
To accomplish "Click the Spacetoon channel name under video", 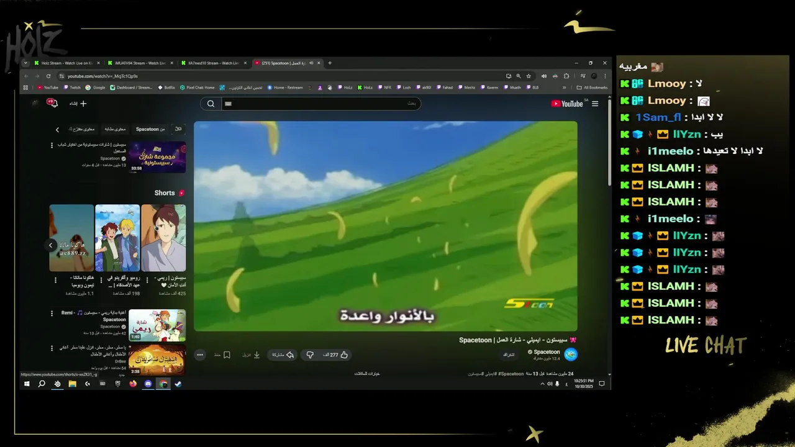I will pyautogui.click(x=547, y=352).
